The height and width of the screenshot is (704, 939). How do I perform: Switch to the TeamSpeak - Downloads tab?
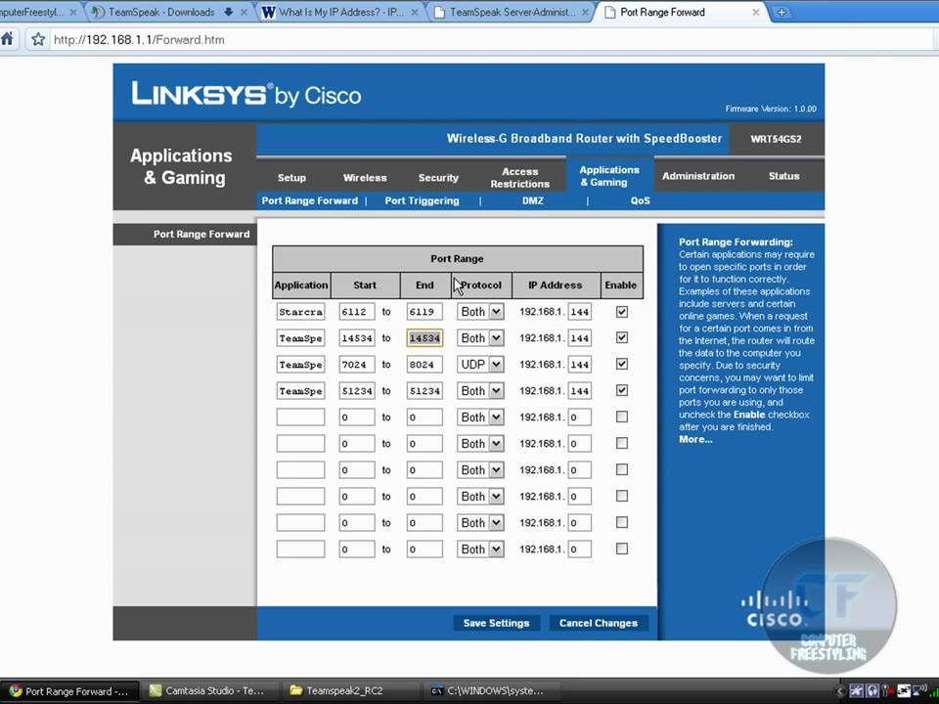[x=161, y=12]
